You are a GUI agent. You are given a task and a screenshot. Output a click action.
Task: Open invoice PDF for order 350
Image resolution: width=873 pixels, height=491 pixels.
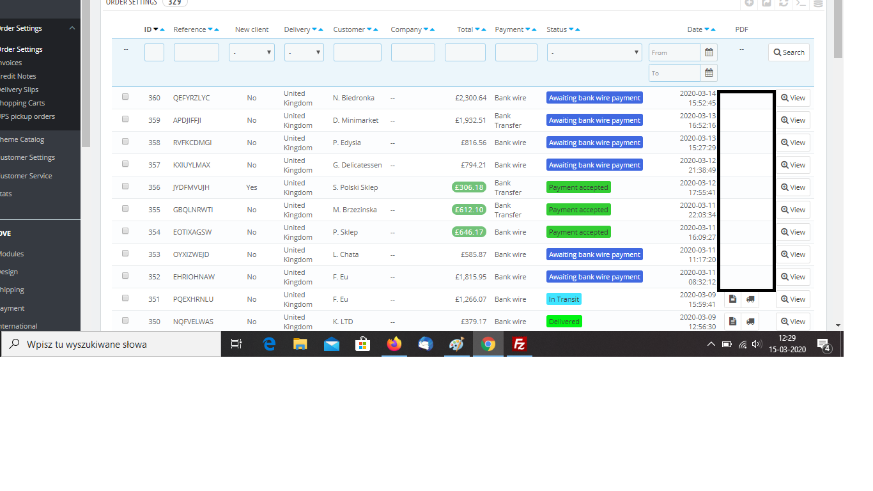pyautogui.click(x=732, y=322)
